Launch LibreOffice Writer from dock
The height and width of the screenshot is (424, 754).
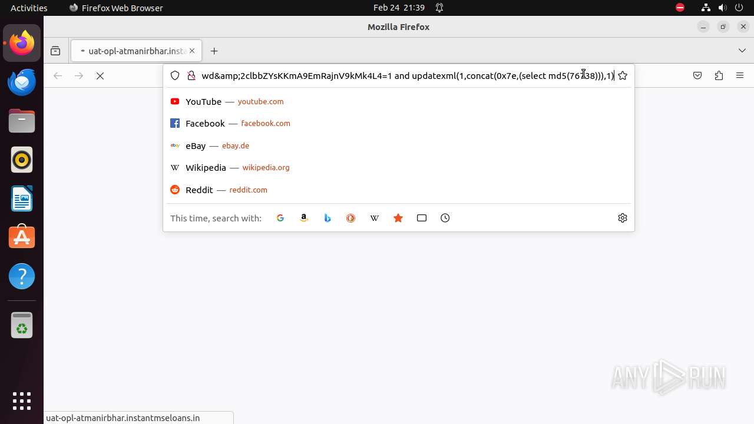click(x=22, y=198)
